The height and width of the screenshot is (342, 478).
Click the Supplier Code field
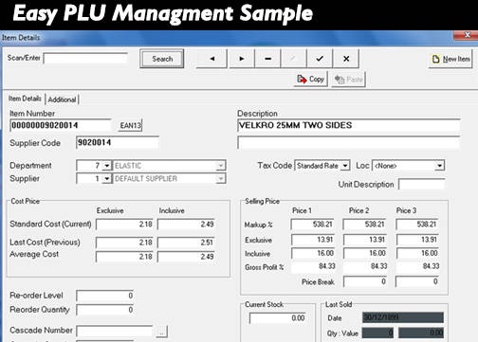click(x=118, y=142)
